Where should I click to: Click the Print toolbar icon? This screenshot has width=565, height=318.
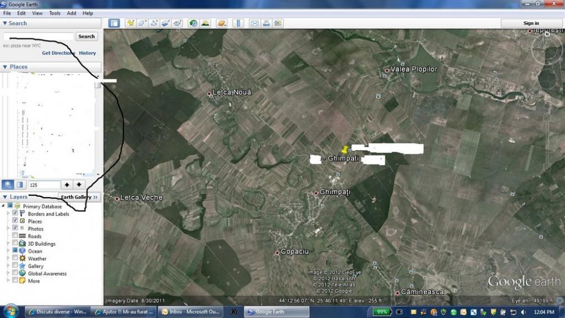pyautogui.click(x=266, y=23)
